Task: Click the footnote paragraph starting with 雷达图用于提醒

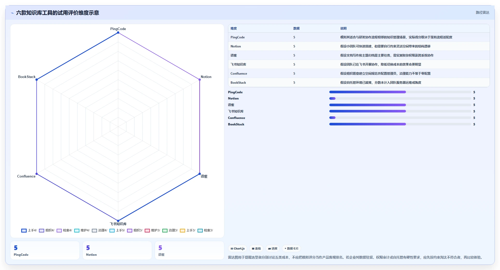Action: 356,257
